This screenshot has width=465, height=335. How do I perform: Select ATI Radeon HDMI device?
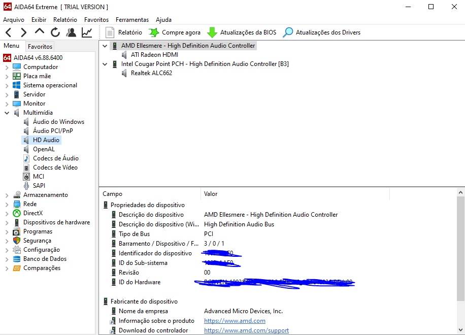point(154,54)
